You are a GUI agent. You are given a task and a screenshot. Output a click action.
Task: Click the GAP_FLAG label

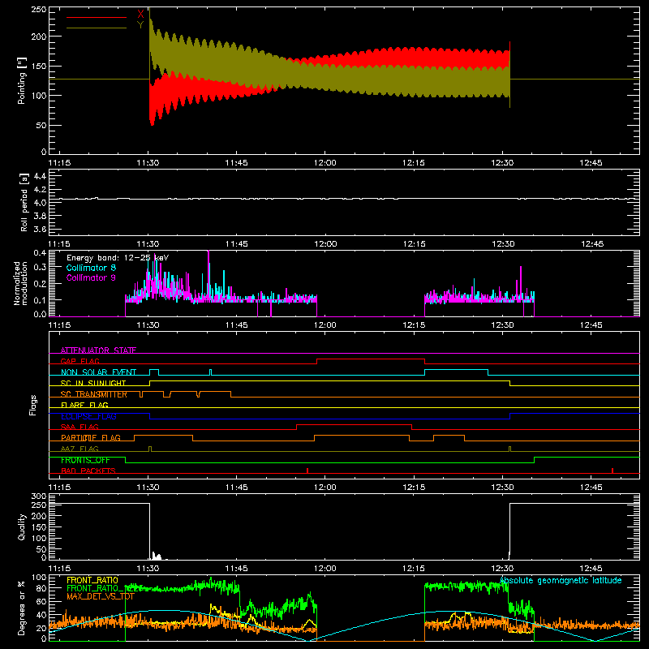coord(80,361)
